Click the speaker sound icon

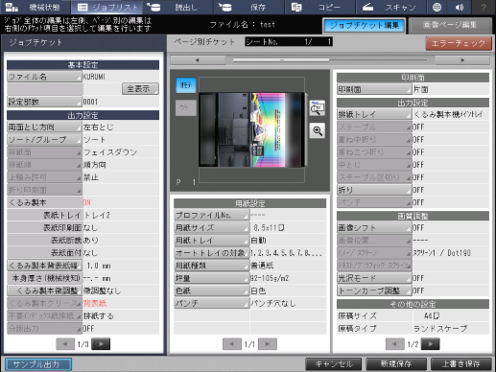coord(460,7)
